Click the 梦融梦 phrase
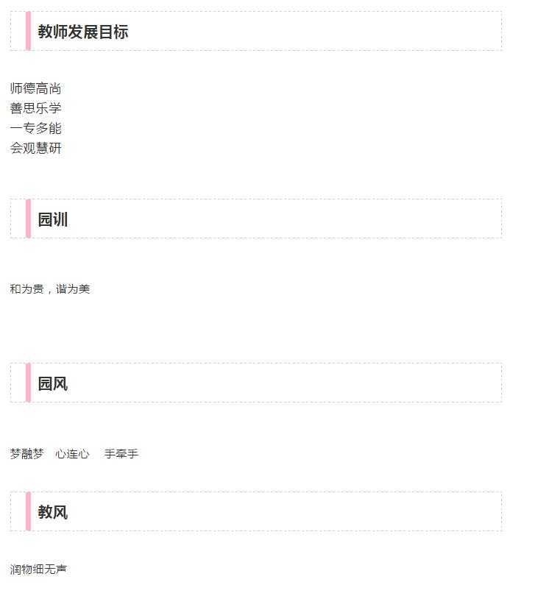Viewport: 549px width, 596px height. click(x=27, y=454)
